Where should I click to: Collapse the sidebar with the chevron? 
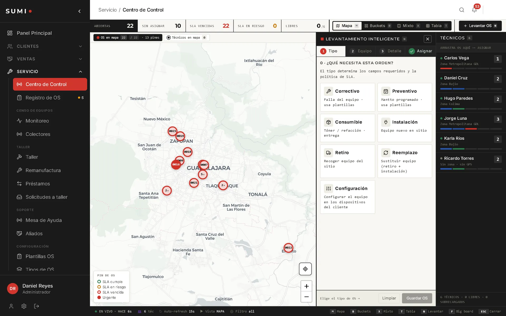click(79, 11)
